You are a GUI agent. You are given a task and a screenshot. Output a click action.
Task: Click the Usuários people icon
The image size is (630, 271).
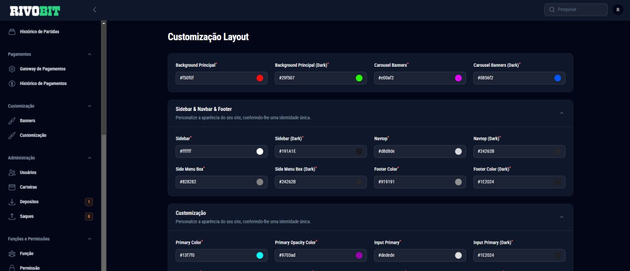[12, 173]
